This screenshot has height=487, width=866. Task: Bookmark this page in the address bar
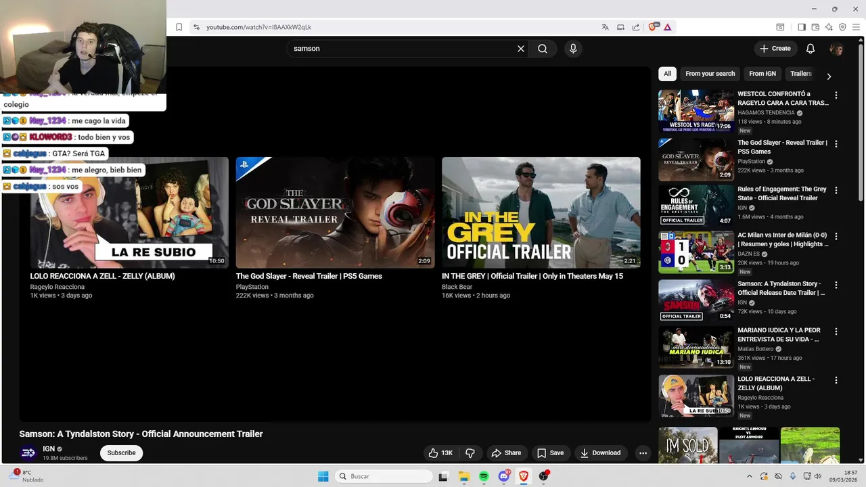click(x=179, y=27)
